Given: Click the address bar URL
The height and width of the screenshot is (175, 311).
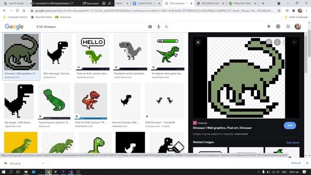Looking at the screenshot, I should 155,11.
